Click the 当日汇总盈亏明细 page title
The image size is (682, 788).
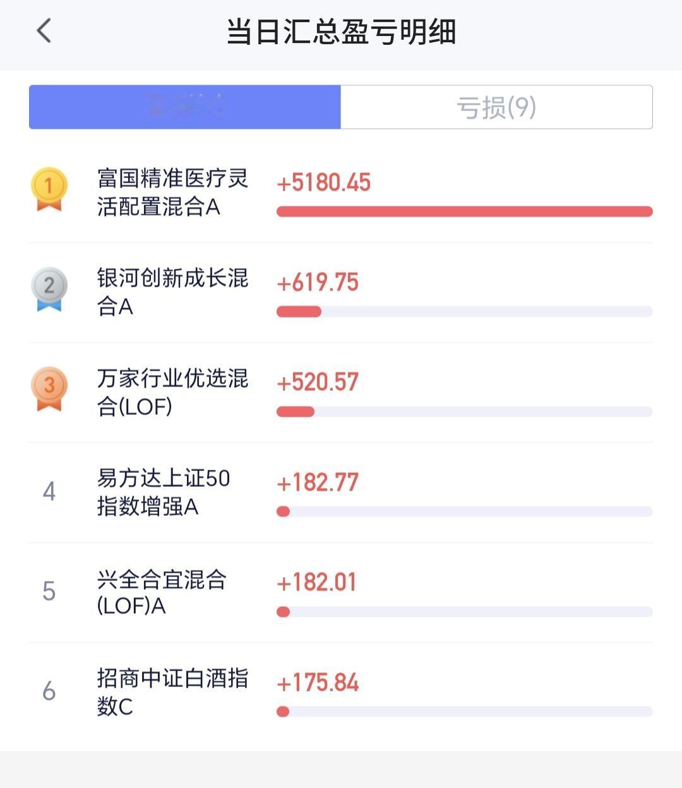pos(341,32)
